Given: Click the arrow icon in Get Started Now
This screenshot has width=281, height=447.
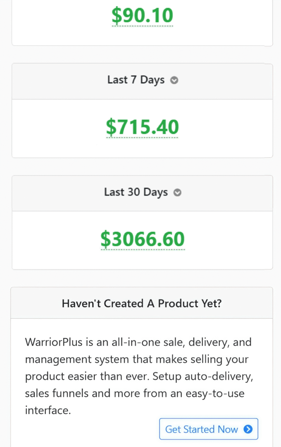Looking at the screenshot, I should (x=248, y=429).
